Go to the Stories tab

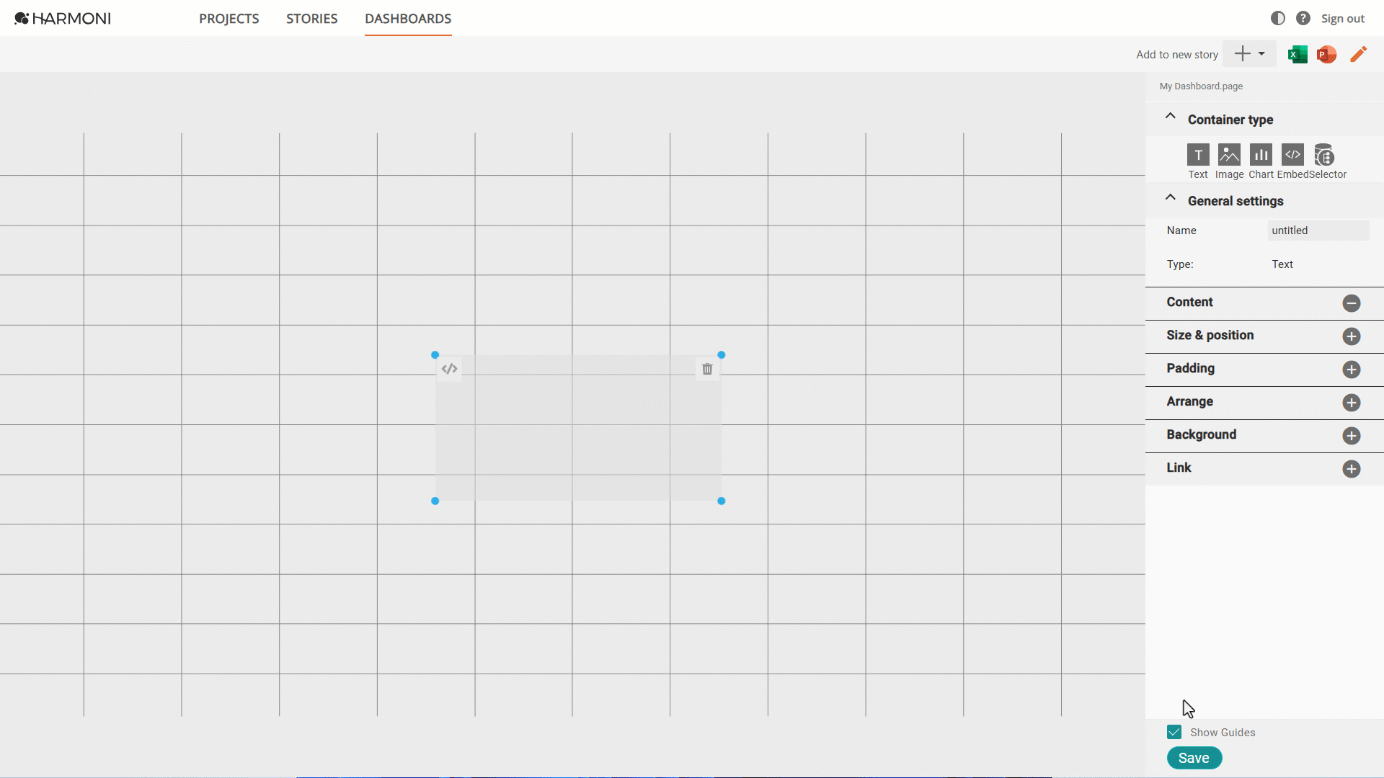click(x=311, y=19)
